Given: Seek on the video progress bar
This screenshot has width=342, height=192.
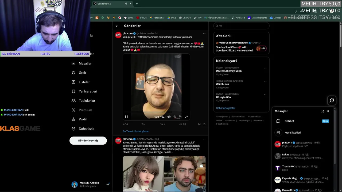Looking at the screenshot, I should click(156, 112).
